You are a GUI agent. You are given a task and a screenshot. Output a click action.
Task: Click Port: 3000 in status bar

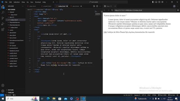click(162, 95)
